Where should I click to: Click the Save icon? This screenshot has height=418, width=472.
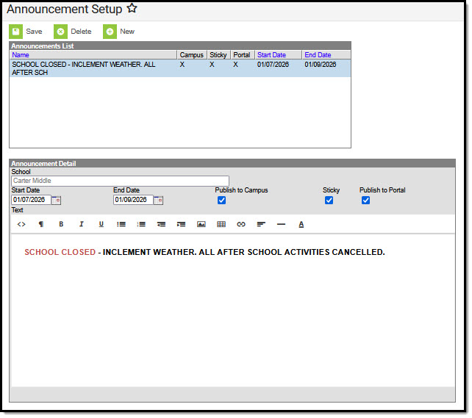tap(15, 32)
